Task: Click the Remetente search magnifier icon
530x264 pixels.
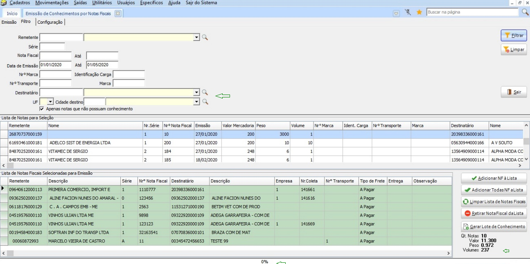Action: [x=205, y=38]
